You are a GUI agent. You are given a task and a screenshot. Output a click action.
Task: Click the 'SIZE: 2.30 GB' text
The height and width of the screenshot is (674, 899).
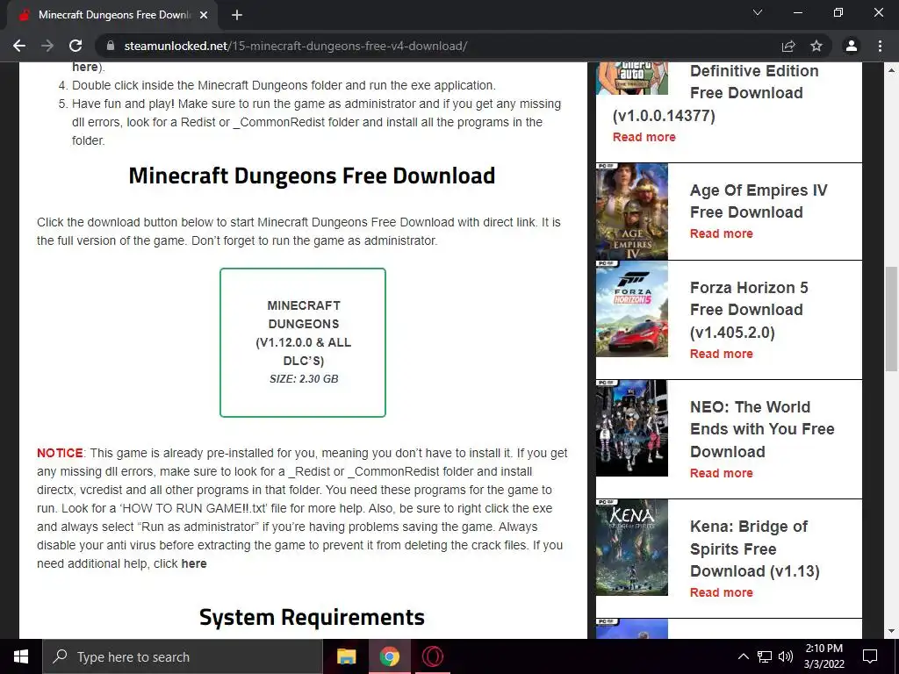pos(304,379)
